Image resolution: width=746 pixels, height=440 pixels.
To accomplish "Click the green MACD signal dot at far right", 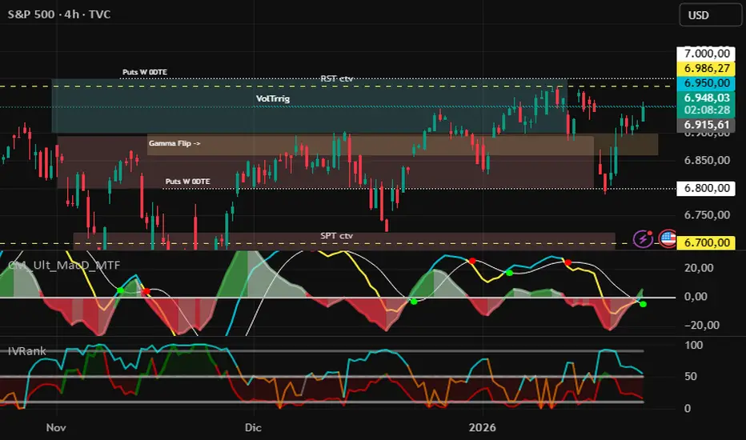I will point(644,304).
